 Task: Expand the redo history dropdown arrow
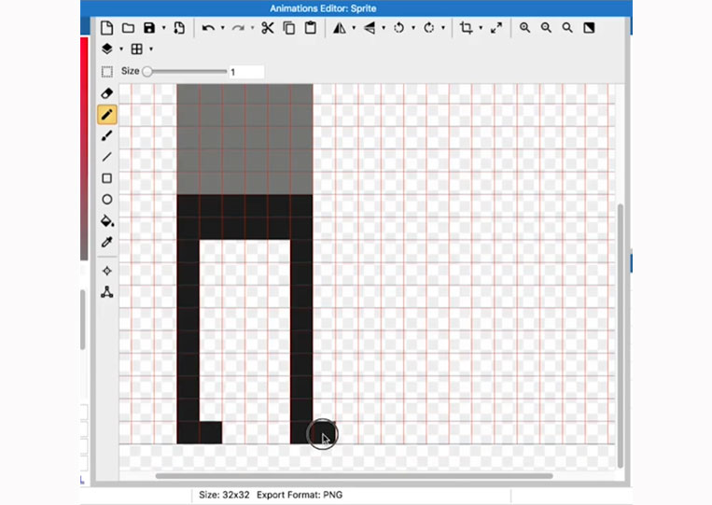(x=253, y=28)
